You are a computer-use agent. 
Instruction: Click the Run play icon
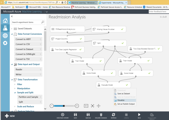pos(139,114)
